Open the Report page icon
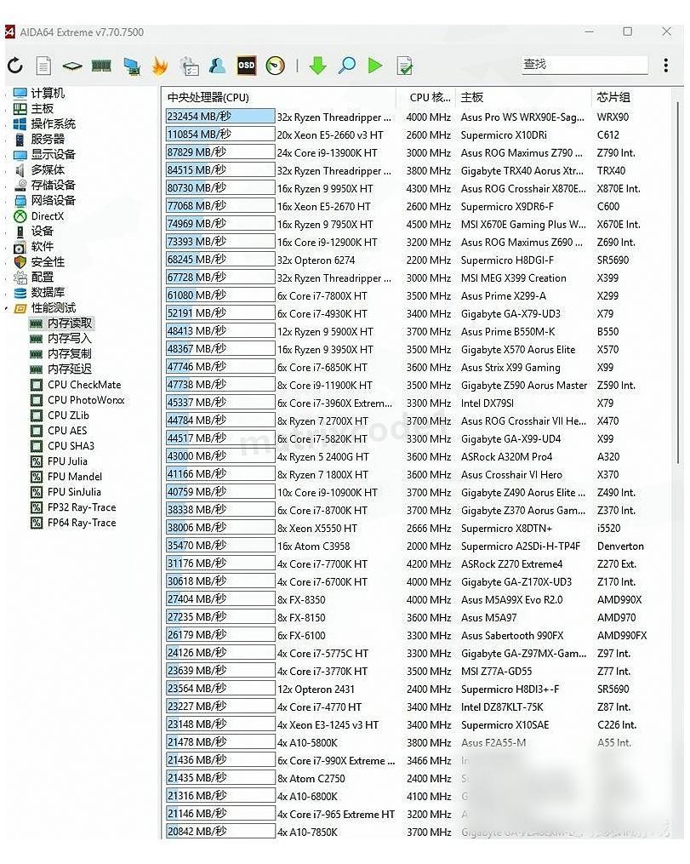This screenshot has height=864, width=690. [43, 66]
